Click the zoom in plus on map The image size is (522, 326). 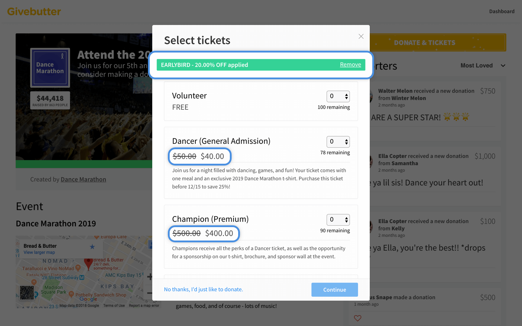149,277
